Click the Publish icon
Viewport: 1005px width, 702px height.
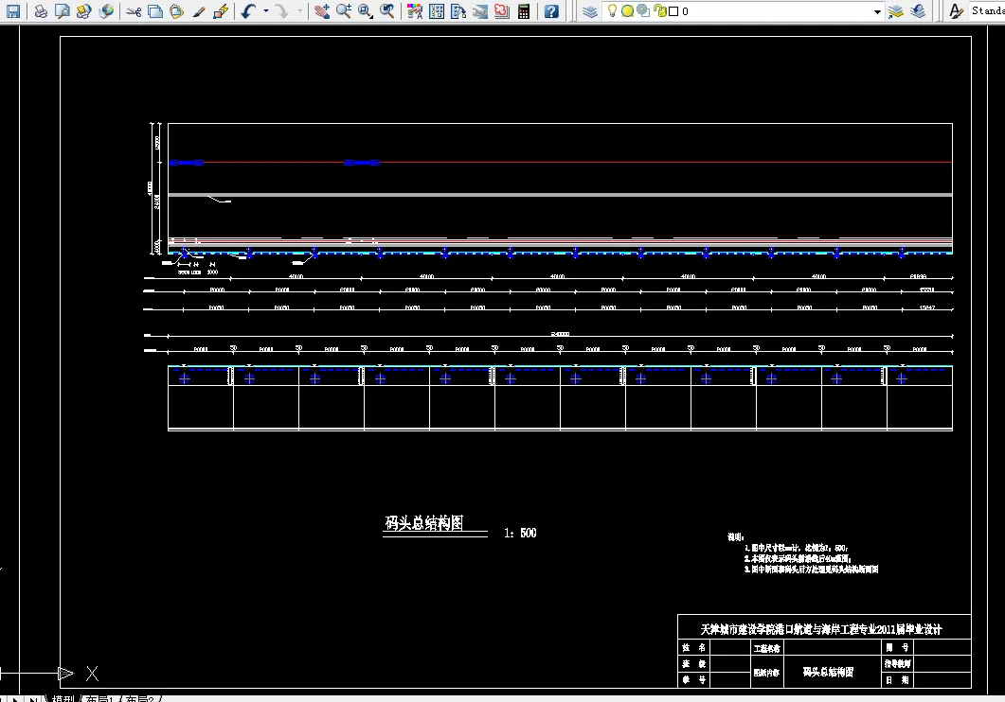pyautogui.click(x=84, y=10)
